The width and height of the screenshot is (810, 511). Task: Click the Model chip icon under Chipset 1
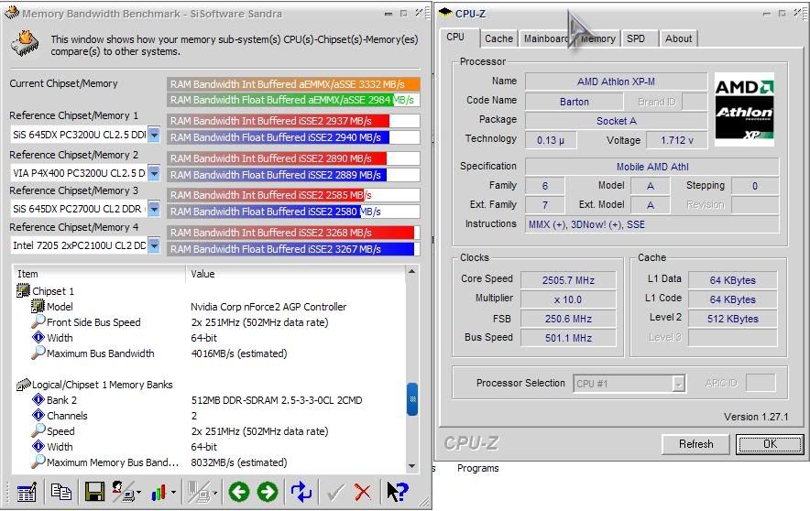coord(38,307)
